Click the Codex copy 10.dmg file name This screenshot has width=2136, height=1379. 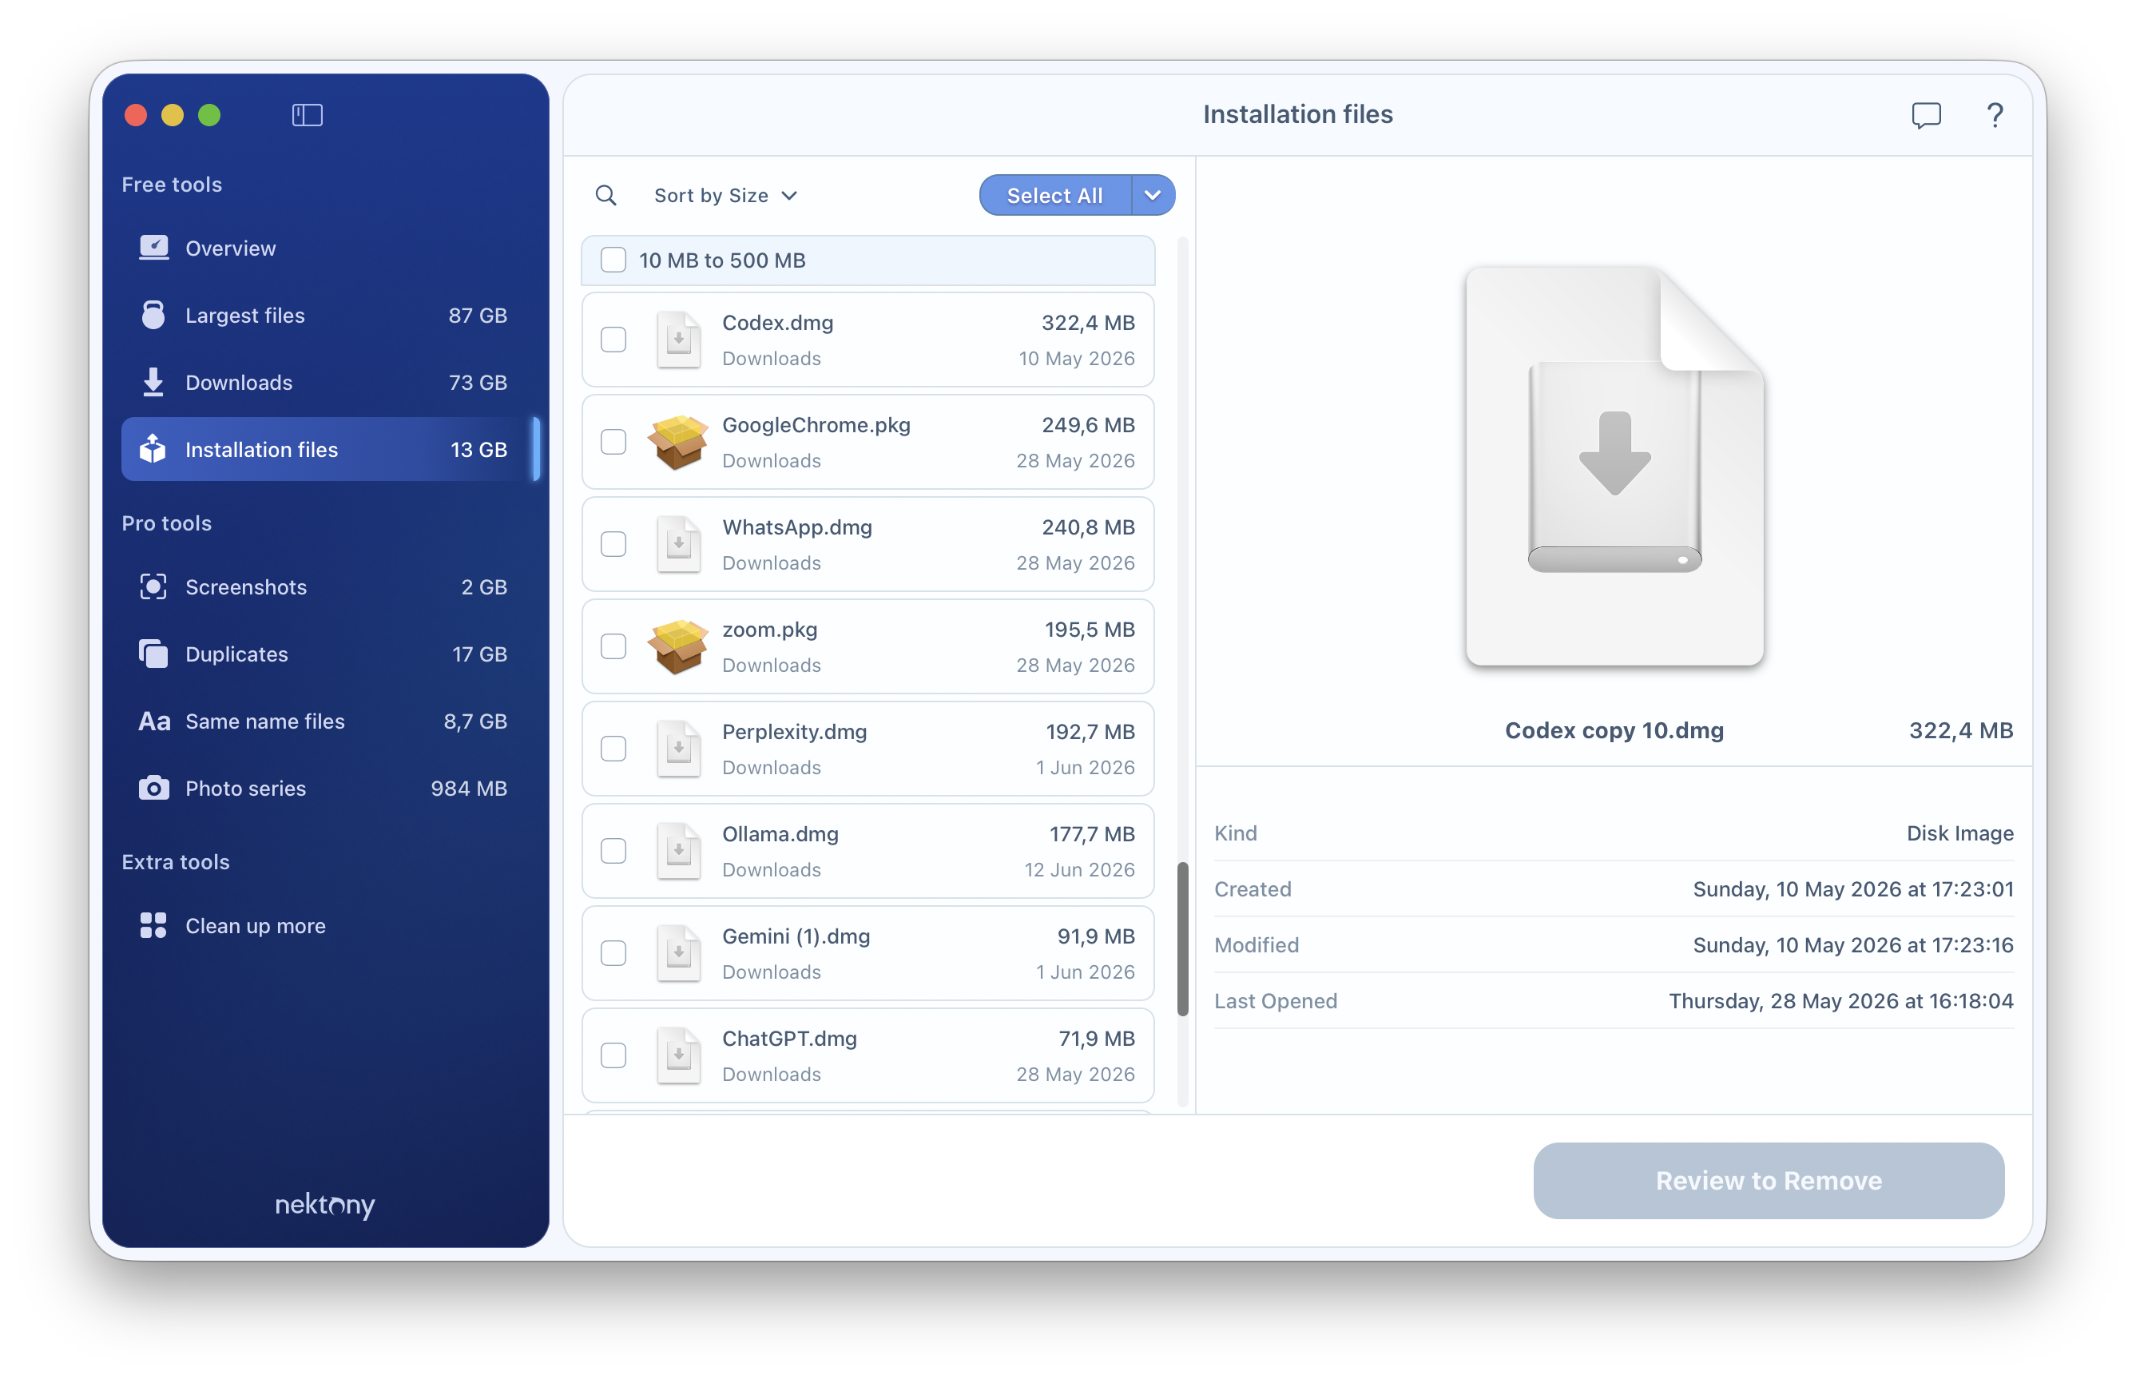1614,729
